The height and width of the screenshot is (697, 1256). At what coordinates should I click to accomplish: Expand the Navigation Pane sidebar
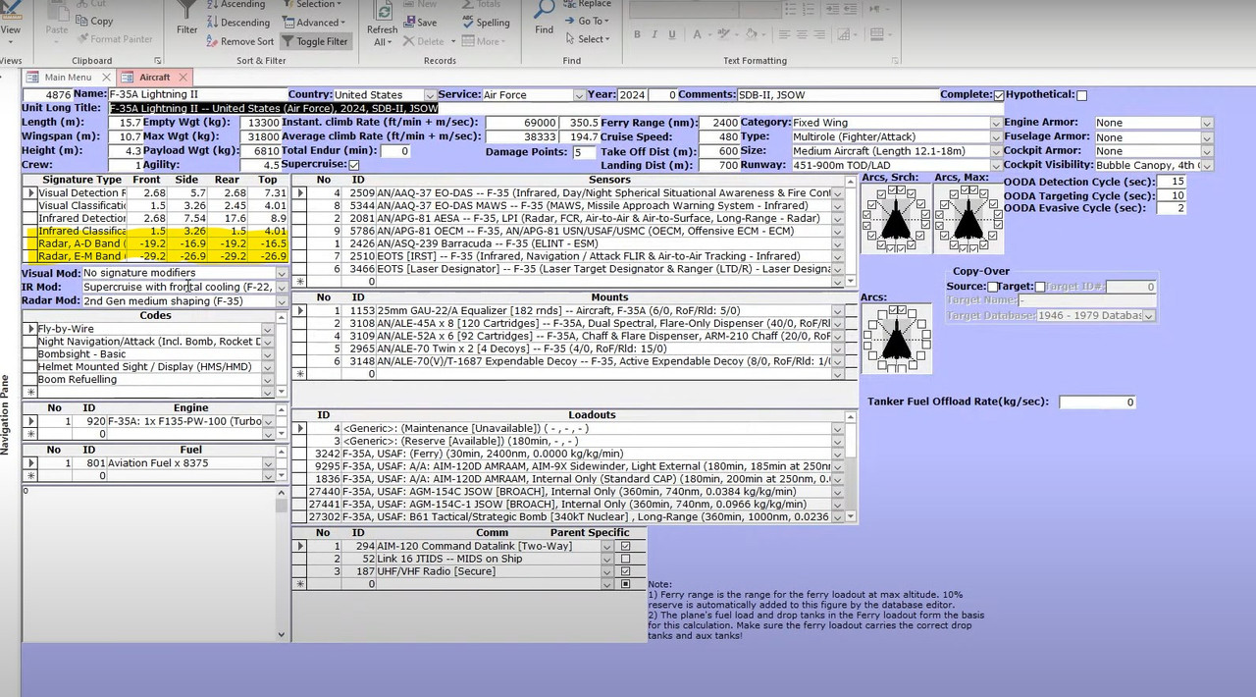[5, 414]
